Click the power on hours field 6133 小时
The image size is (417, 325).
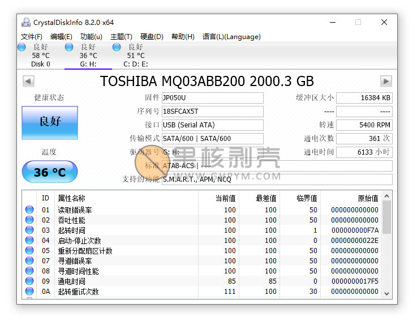tap(364, 152)
